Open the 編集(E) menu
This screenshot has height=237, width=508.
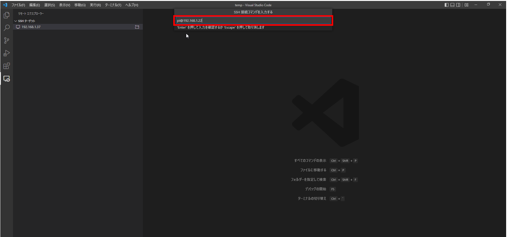(x=34, y=5)
